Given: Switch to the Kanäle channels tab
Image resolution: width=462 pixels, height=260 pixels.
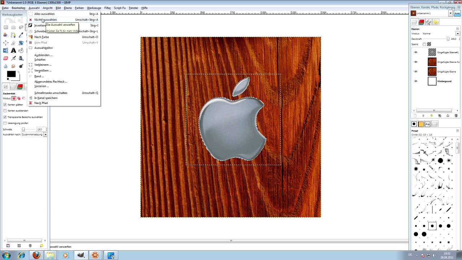Looking at the screenshot, I should 421,22.
